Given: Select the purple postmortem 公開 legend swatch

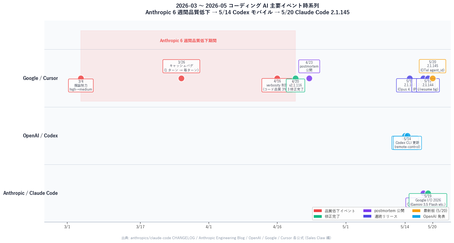Looking at the screenshot, I should [367, 211].
